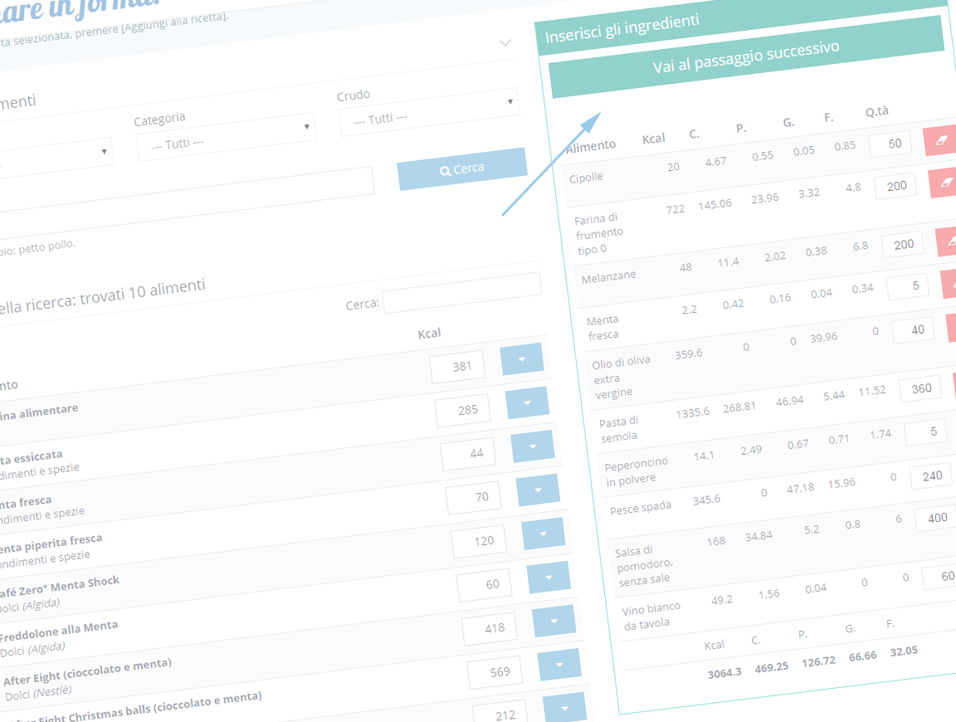
Task: Go to next step: Vai al passaggio successivo
Action: click(x=746, y=57)
